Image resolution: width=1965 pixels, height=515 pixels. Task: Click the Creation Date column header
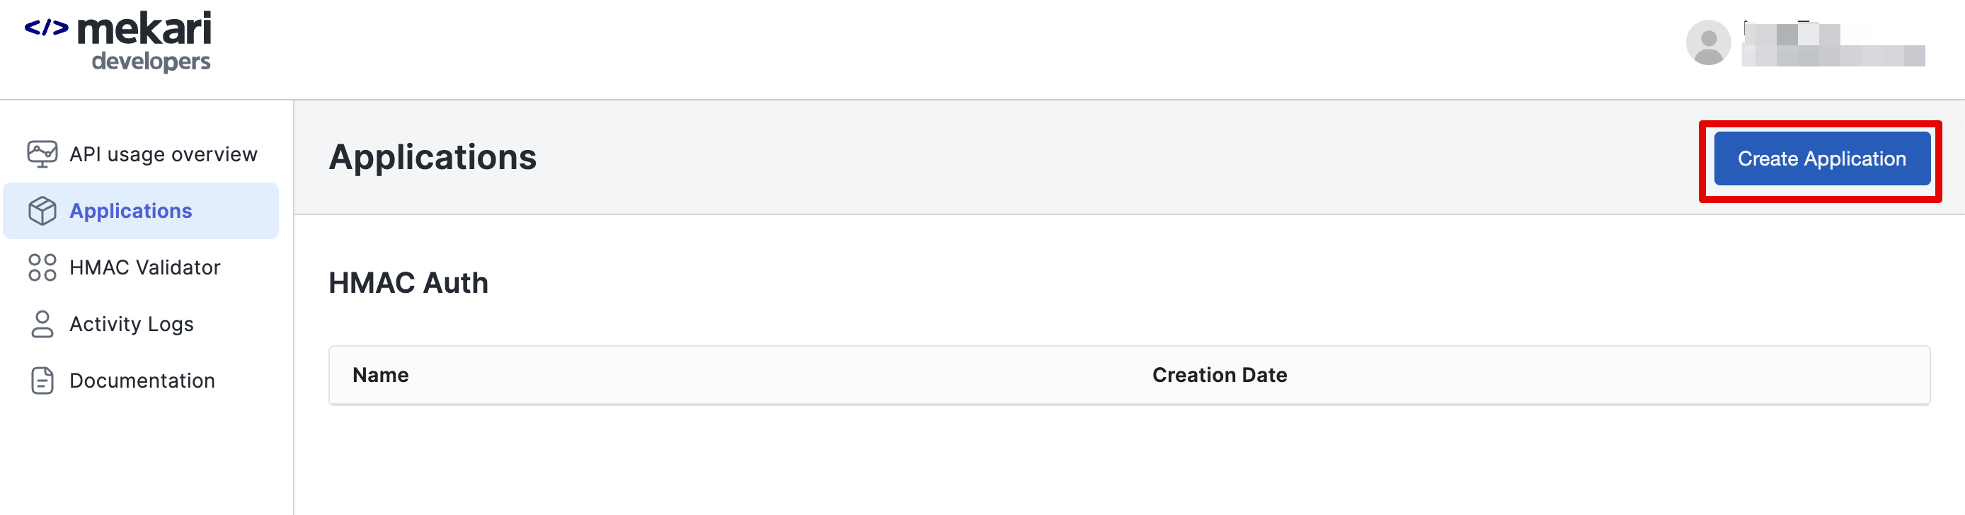1219,375
